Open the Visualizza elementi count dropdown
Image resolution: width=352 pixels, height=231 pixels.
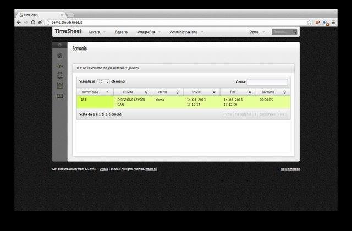tap(103, 81)
